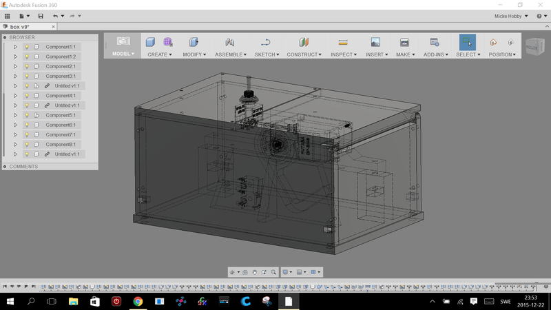The height and width of the screenshot is (310, 551).
Task: Open the INSPECT menu
Action: pyautogui.click(x=343, y=54)
